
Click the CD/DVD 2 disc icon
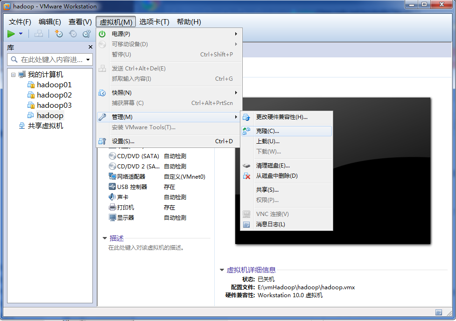[x=112, y=166]
